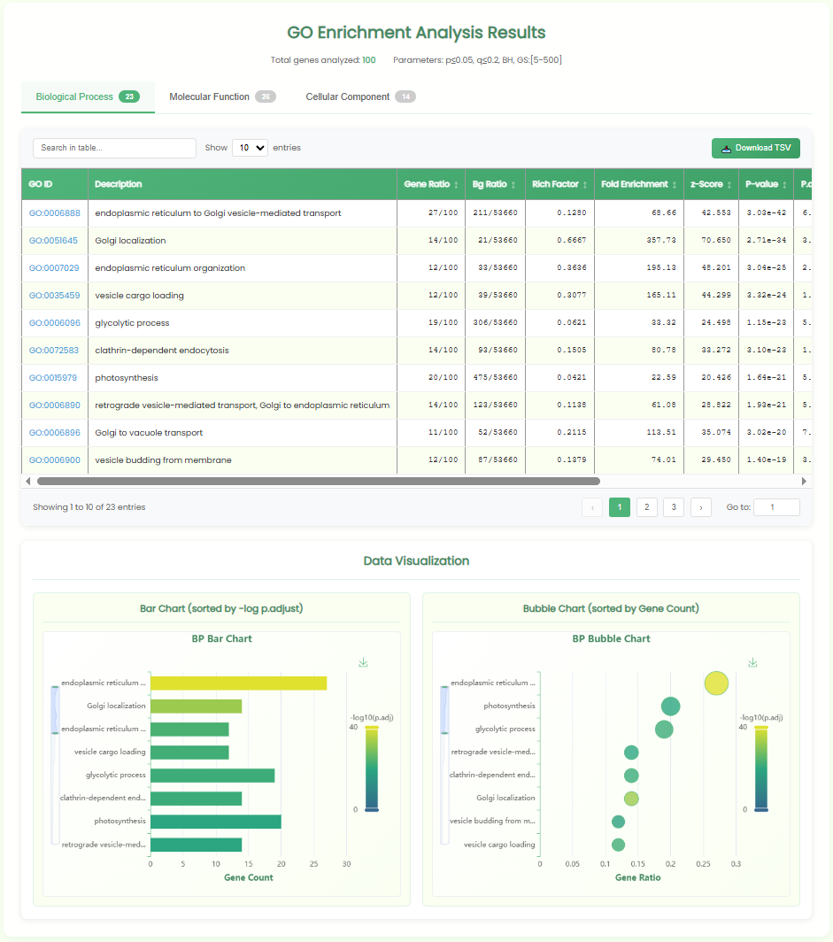Download the BP Bar Chart image
The height and width of the screenshot is (942, 833).
(363, 662)
